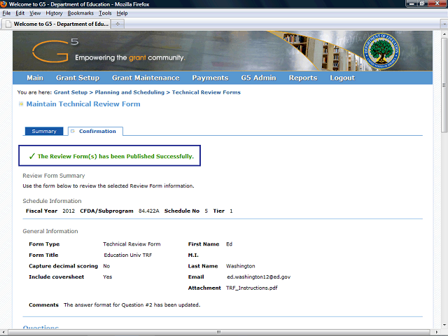Screen dimensions: 448x336
Task: Click the green success checkmark icon
Action: 32,156
